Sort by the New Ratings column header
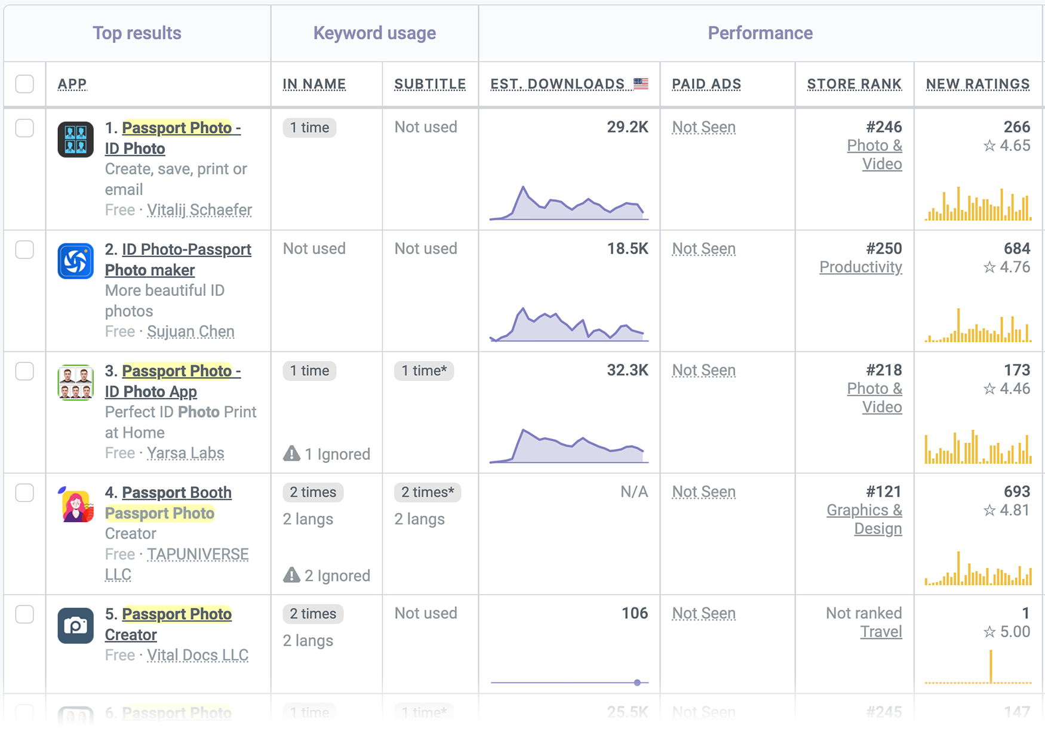Viewport: 1045px width, 741px height. pos(978,84)
